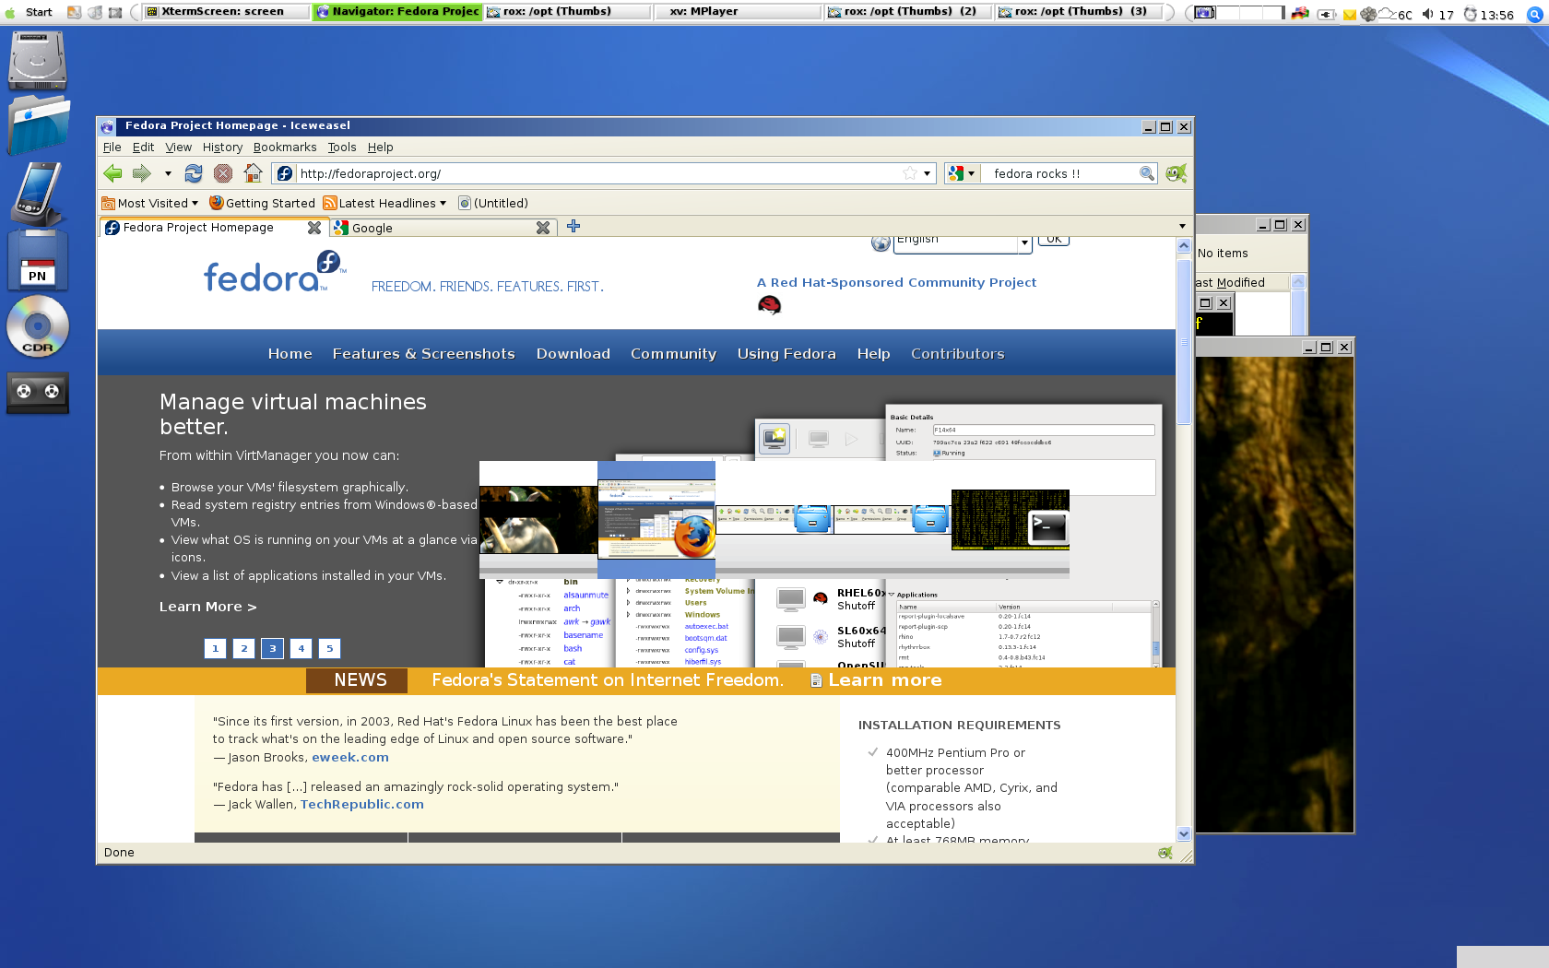Reload the Fedora page
This screenshot has width=1549, height=968.
pyautogui.click(x=194, y=173)
